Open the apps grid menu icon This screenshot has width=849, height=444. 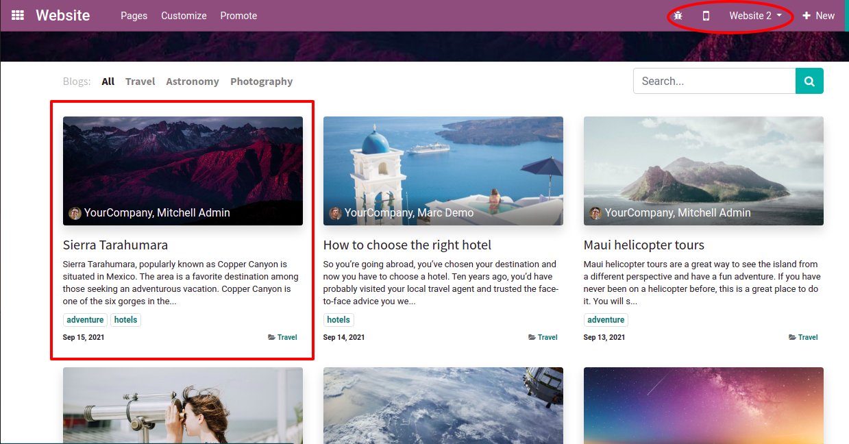pos(18,15)
